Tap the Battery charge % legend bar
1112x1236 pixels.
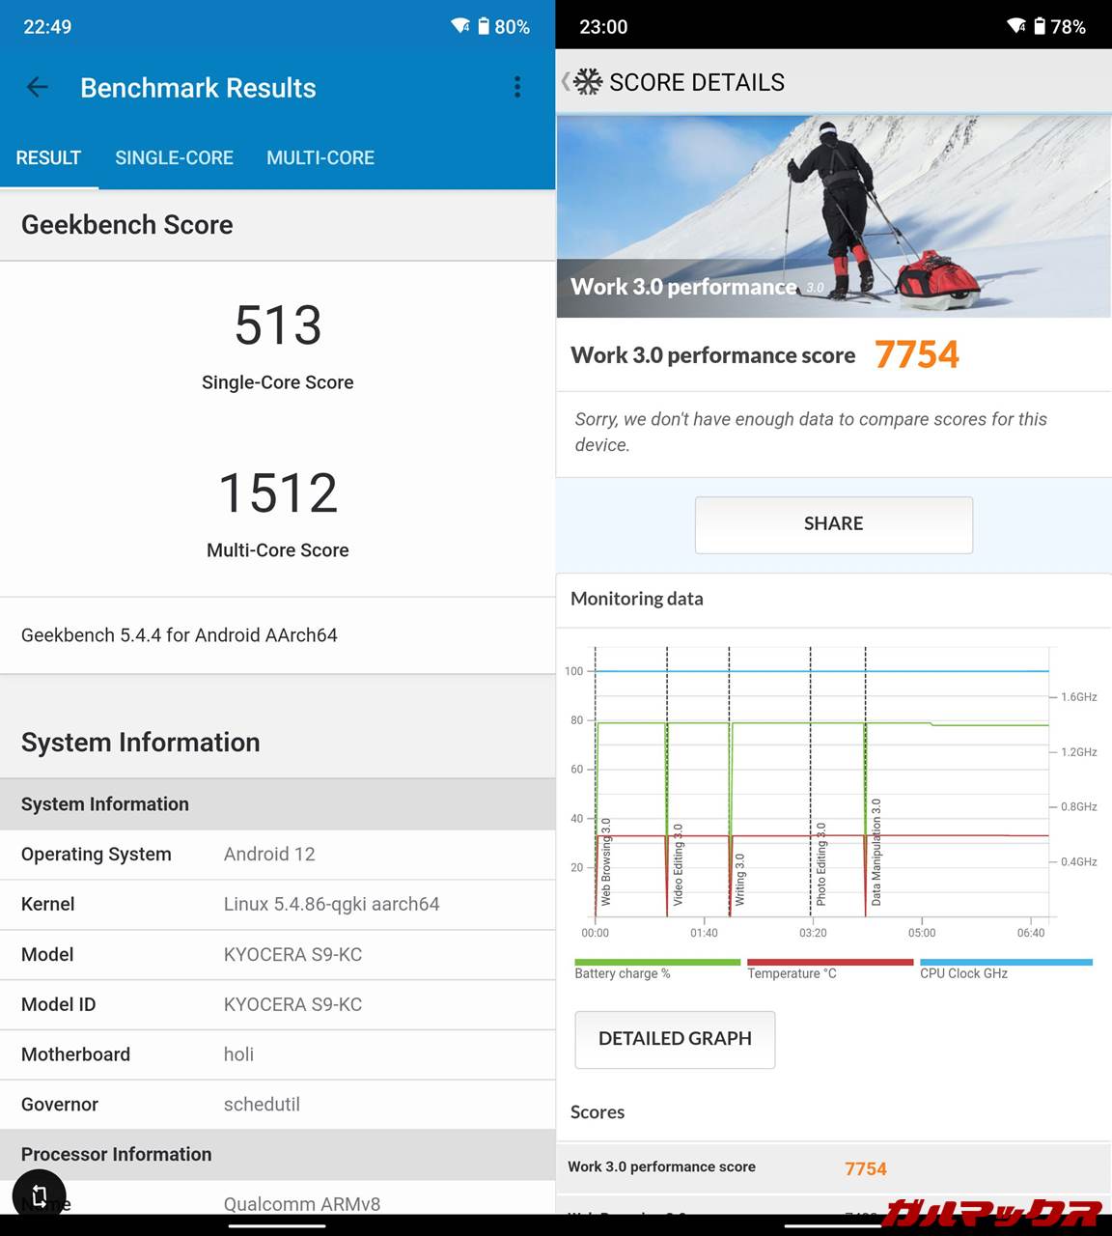[656, 963]
